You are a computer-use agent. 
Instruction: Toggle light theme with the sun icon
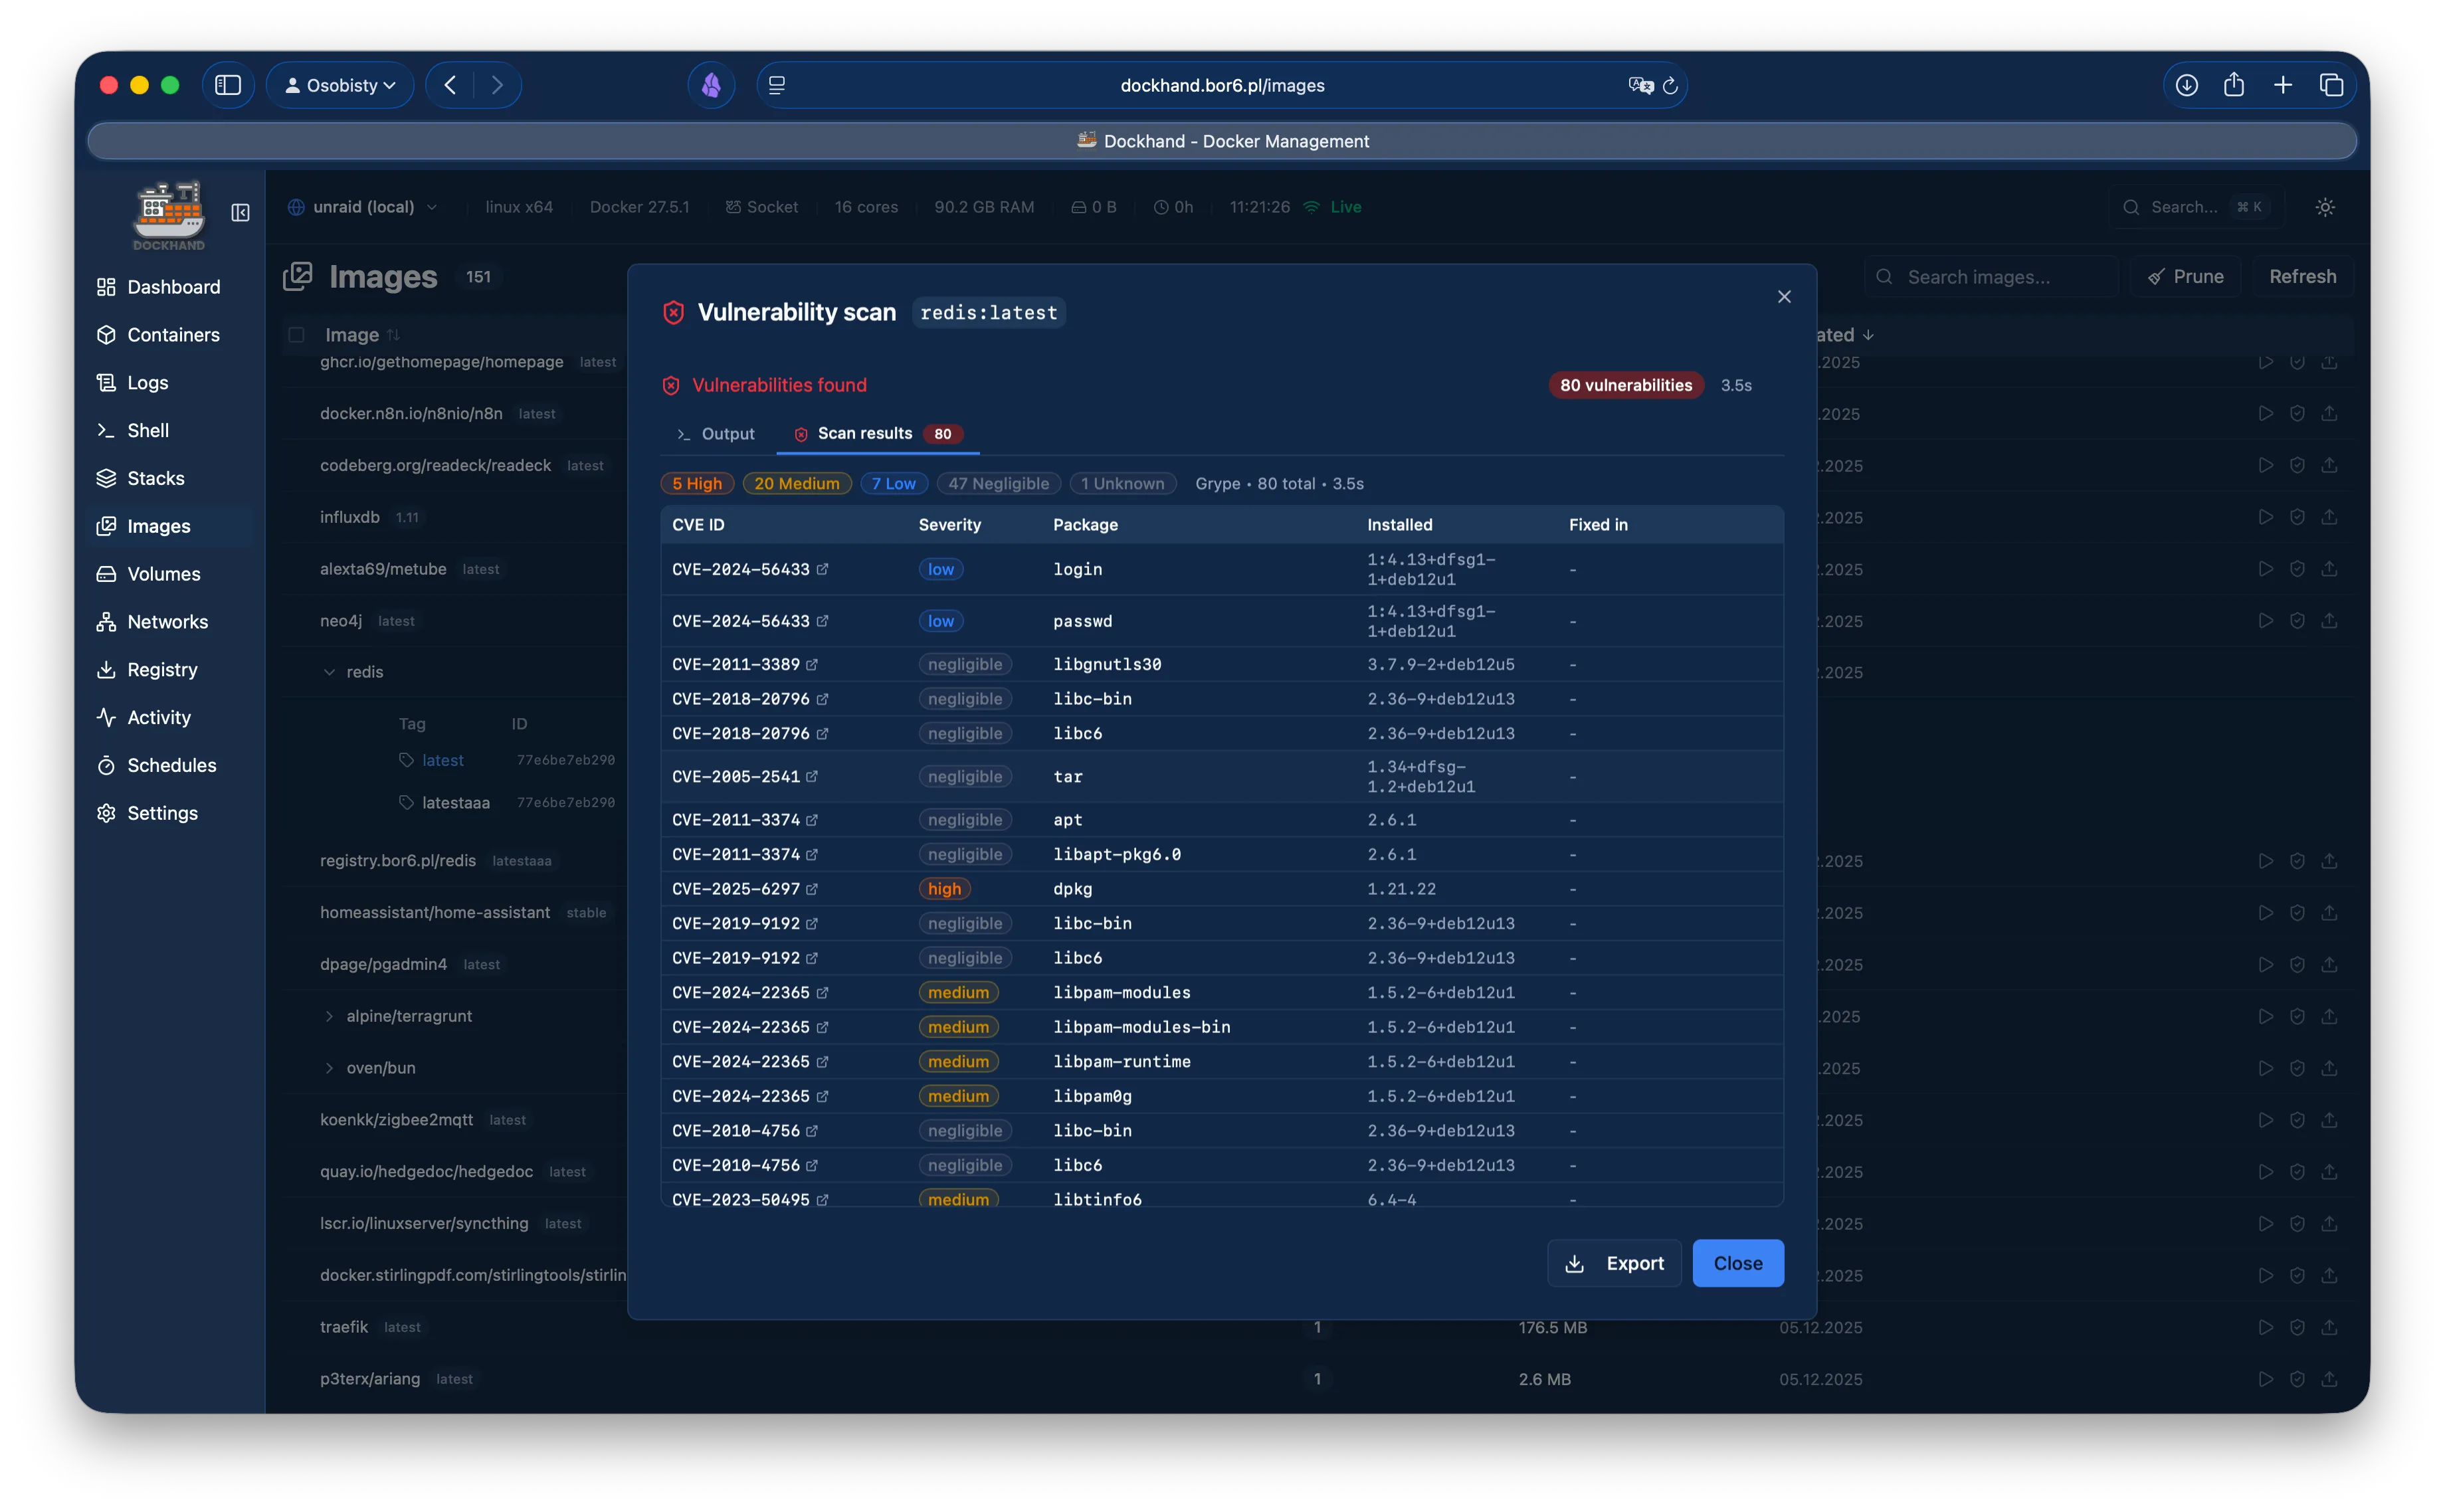[x=2325, y=206]
